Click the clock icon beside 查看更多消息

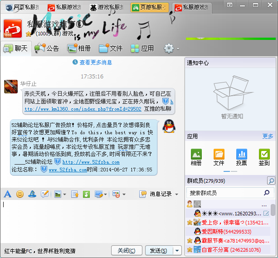pos(75,62)
